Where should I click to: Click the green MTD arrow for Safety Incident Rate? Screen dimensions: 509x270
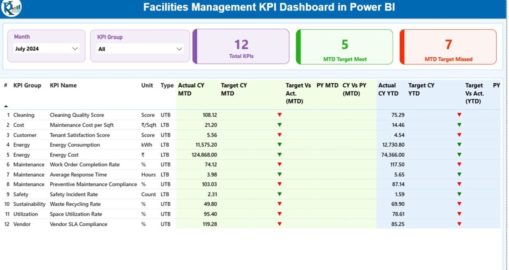point(279,194)
